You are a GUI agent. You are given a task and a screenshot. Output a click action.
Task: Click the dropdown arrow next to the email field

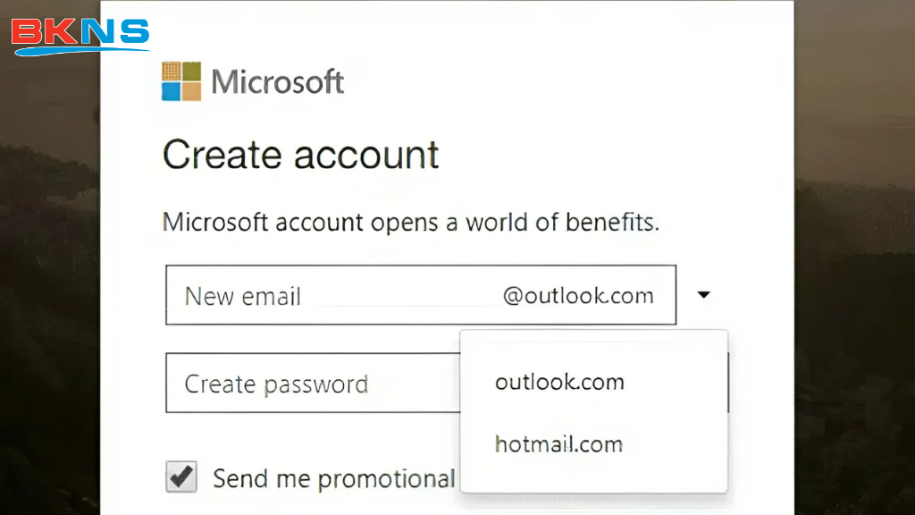point(704,294)
